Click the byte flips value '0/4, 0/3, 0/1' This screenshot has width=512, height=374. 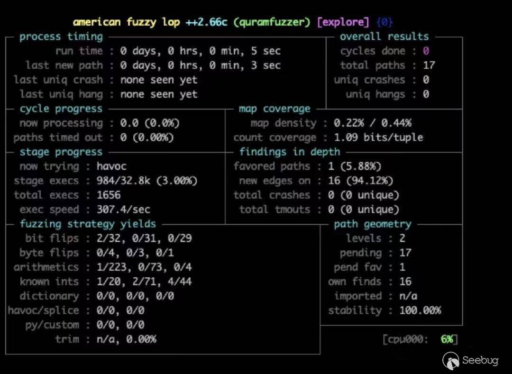click(135, 253)
